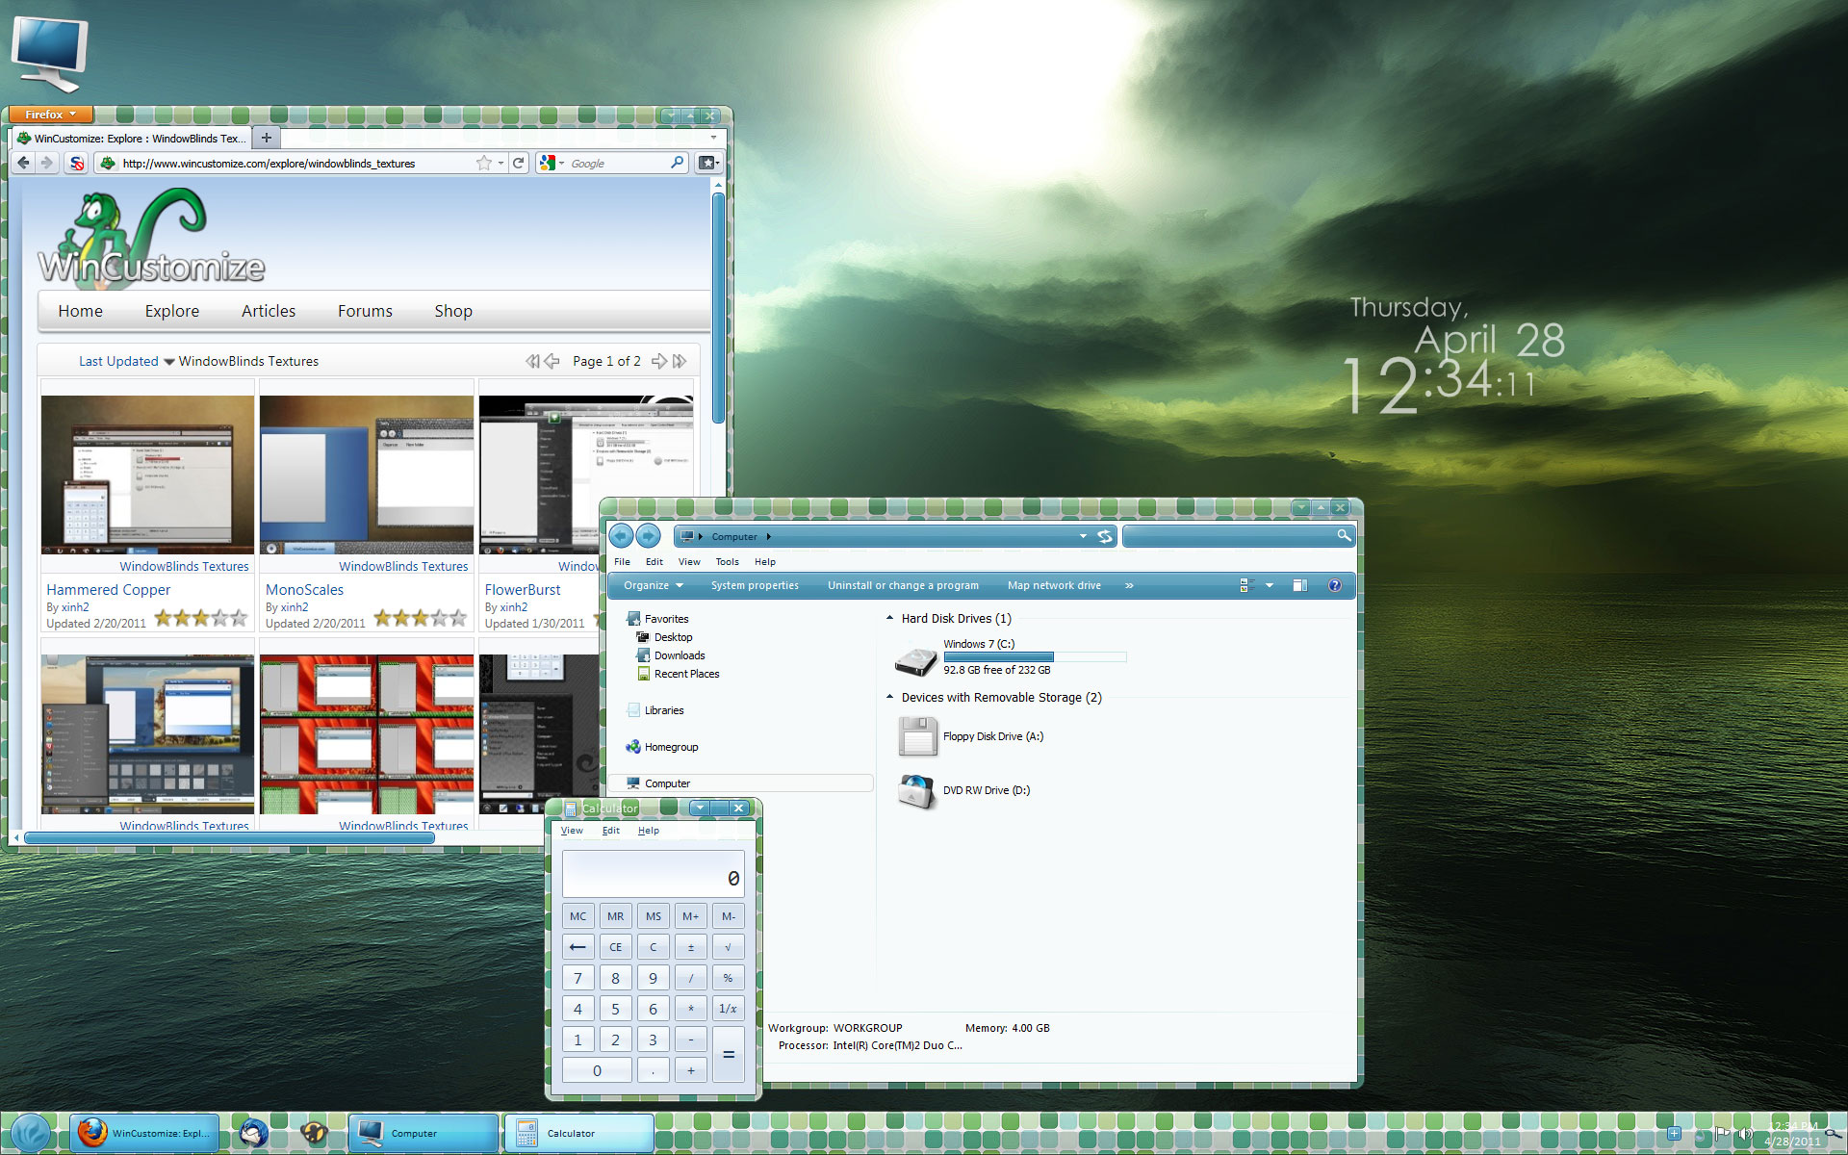Screen dimensions: 1848x1155
Task: Click the Firefox horizontal scrollbar thumb
Action: 229,837
